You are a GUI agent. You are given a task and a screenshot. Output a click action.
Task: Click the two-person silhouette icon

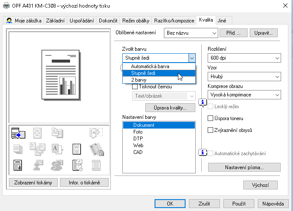tap(57, 164)
